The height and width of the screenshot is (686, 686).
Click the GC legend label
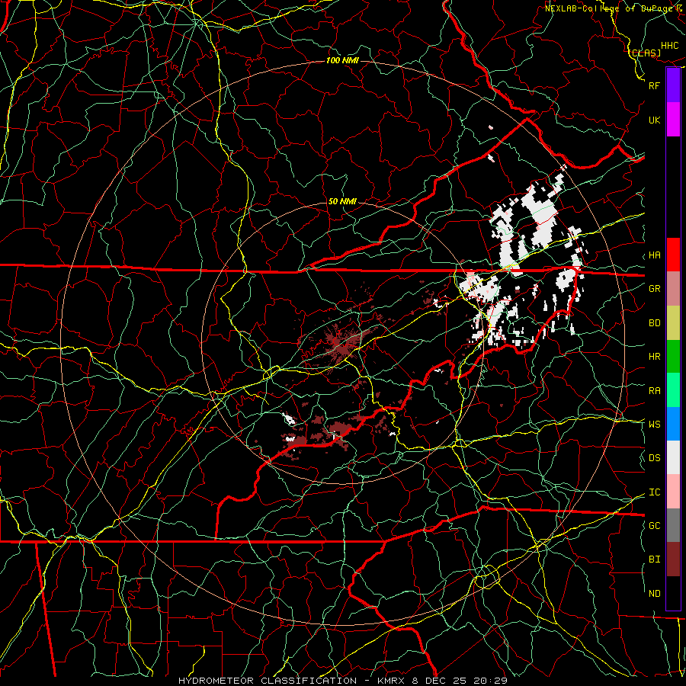(654, 525)
